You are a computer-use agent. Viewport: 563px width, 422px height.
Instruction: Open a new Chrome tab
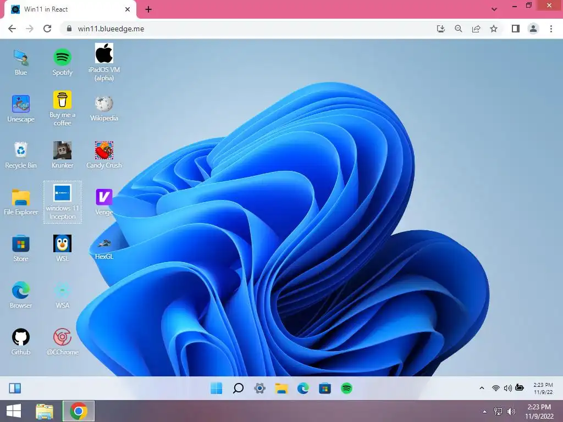click(x=148, y=9)
